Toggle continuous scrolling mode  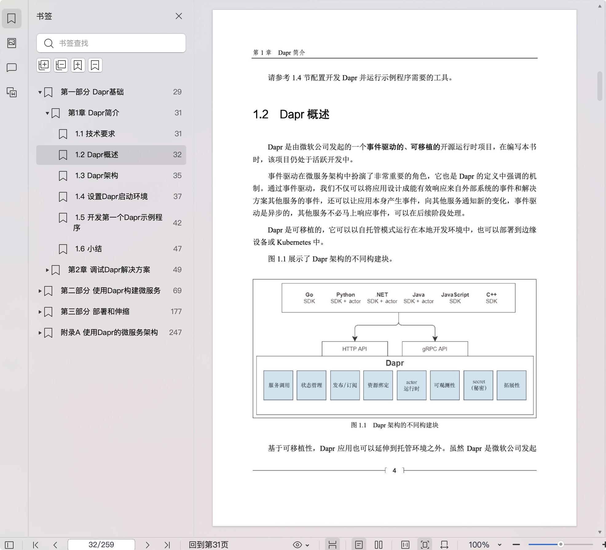(333, 545)
